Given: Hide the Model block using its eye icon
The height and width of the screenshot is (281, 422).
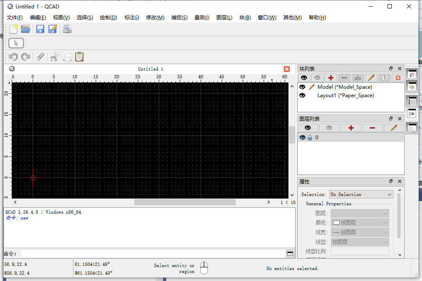Looking at the screenshot, I should click(303, 87).
